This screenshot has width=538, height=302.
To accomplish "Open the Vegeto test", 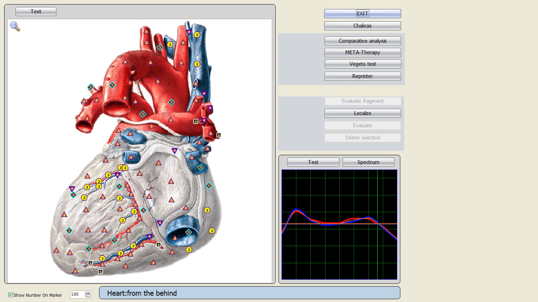I will coord(363,64).
